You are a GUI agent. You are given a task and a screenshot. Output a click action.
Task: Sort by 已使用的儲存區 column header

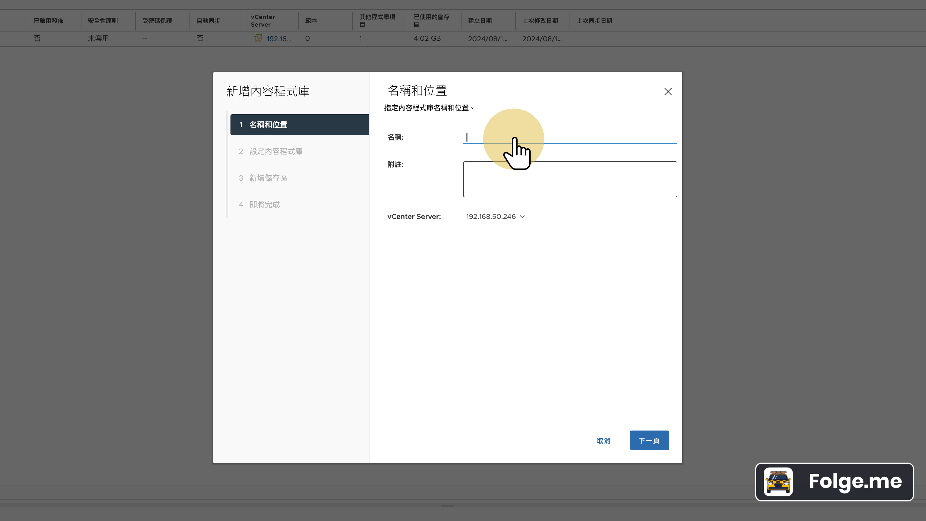tap(431, 21)
